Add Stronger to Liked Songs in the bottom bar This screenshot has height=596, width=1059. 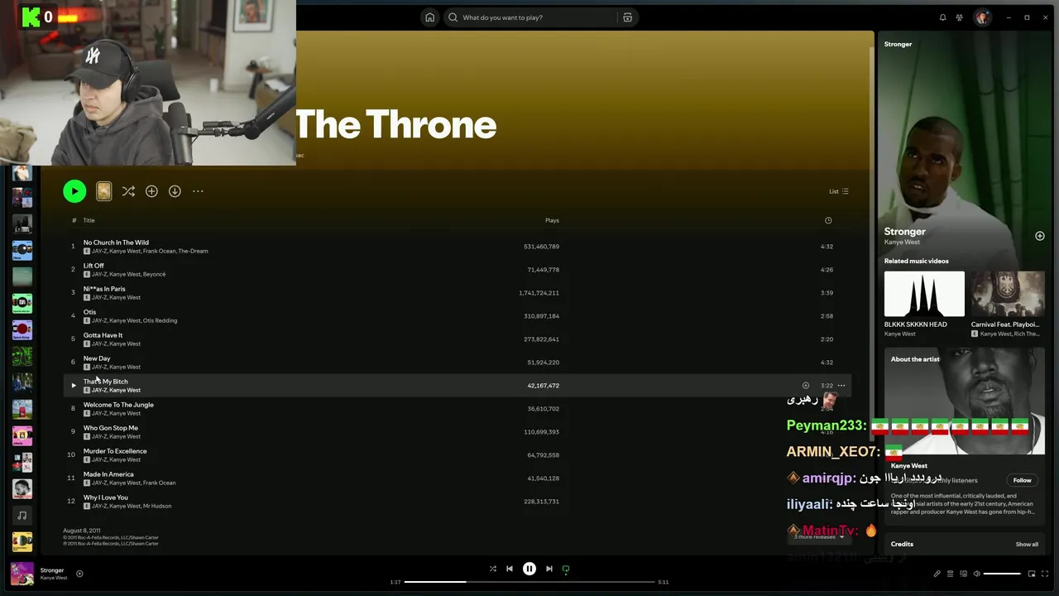point(79,574)
